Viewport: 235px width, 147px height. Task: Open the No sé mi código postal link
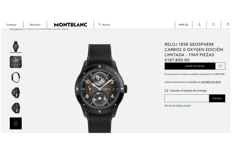click(178, 105)
